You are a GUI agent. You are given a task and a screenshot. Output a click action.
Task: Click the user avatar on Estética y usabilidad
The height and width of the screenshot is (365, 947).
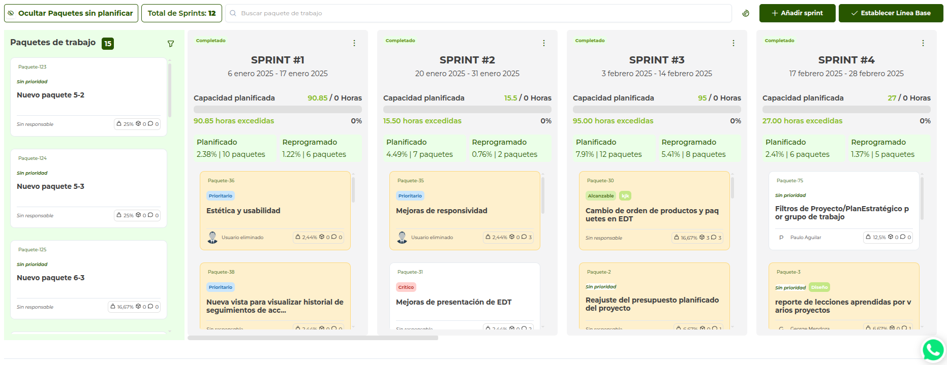point(212,237)
